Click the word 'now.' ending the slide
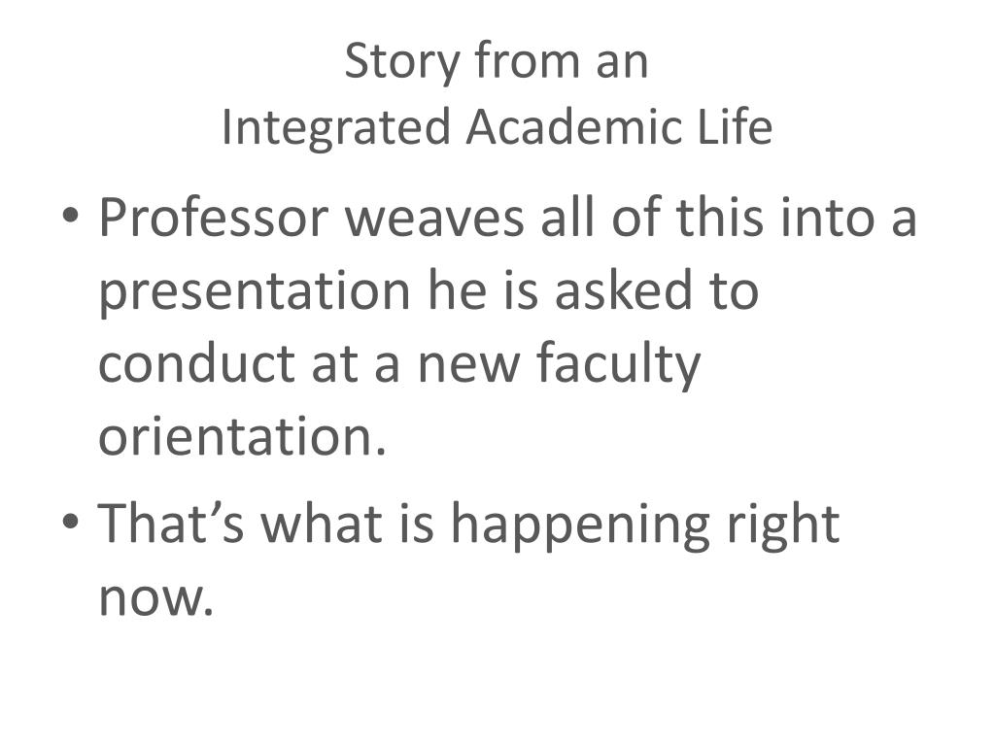995x746 pixels. 156,598
